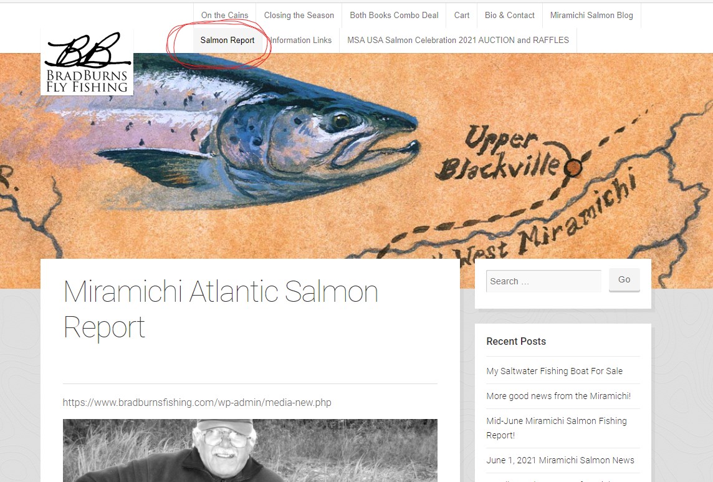The width and height of the screenshot is (713, 482).
Task: Open More good news from the Miramichi post
Action: point(558,396)
